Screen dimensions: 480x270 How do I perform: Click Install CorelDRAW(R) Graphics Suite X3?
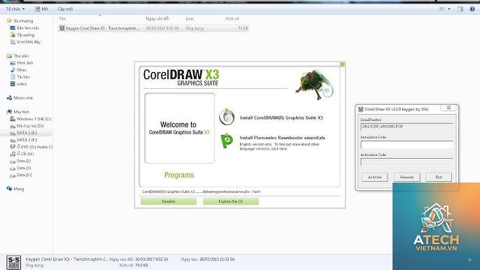[x=281, y=118]
